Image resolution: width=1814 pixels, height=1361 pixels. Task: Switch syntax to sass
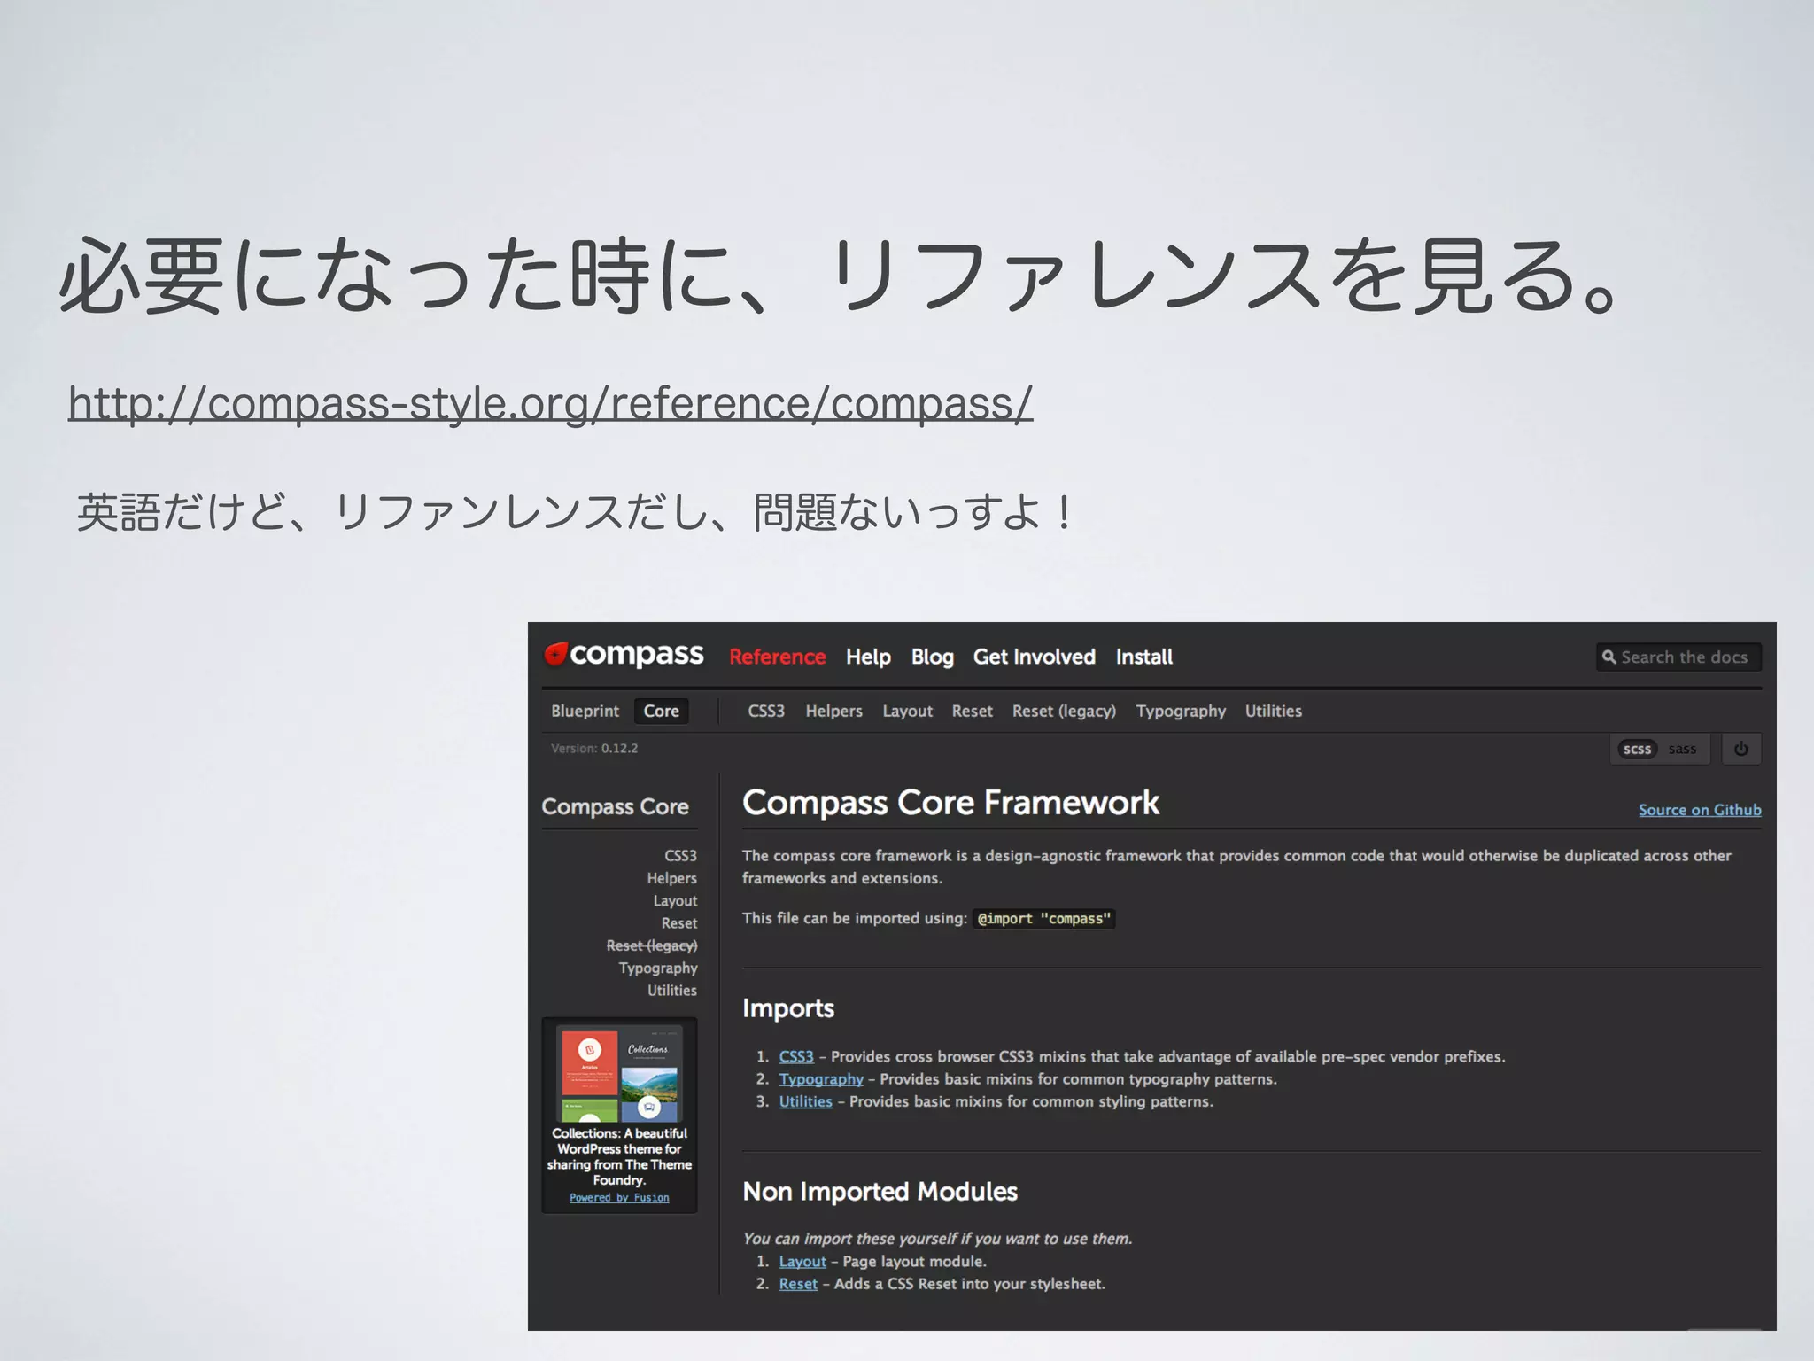point(1682,749)
